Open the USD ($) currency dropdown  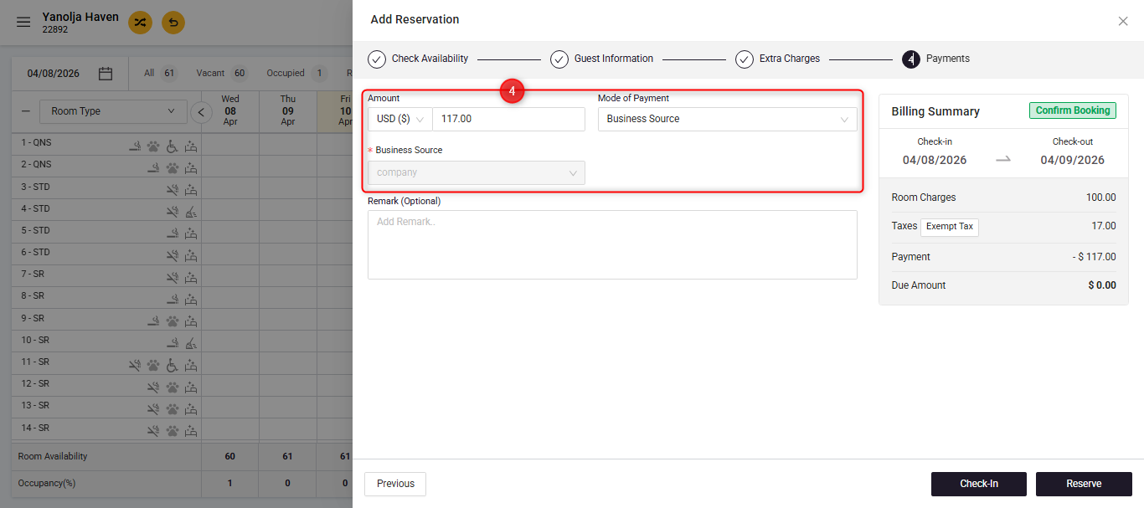(x=399, y=119)
